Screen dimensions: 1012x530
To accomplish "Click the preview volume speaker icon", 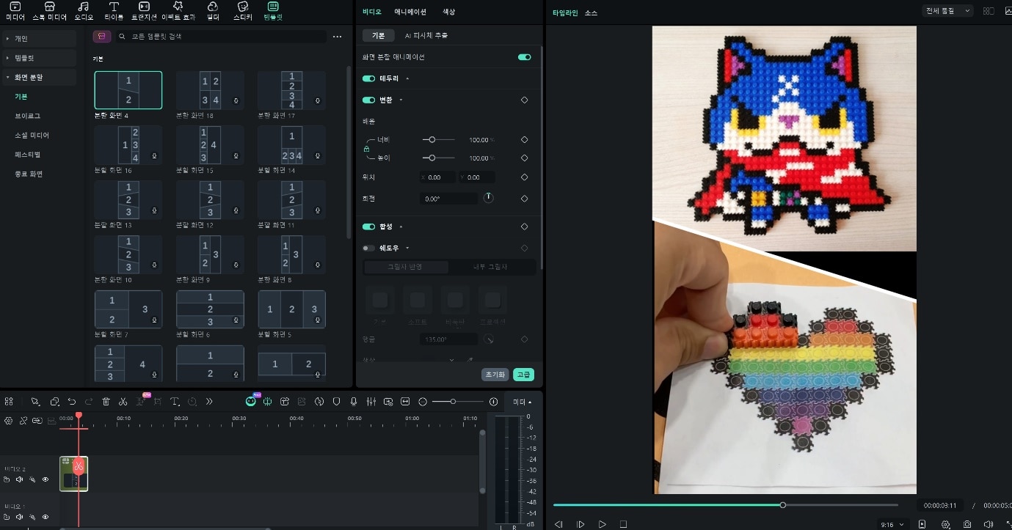I will pyautogui.click(x=989, y=525).
